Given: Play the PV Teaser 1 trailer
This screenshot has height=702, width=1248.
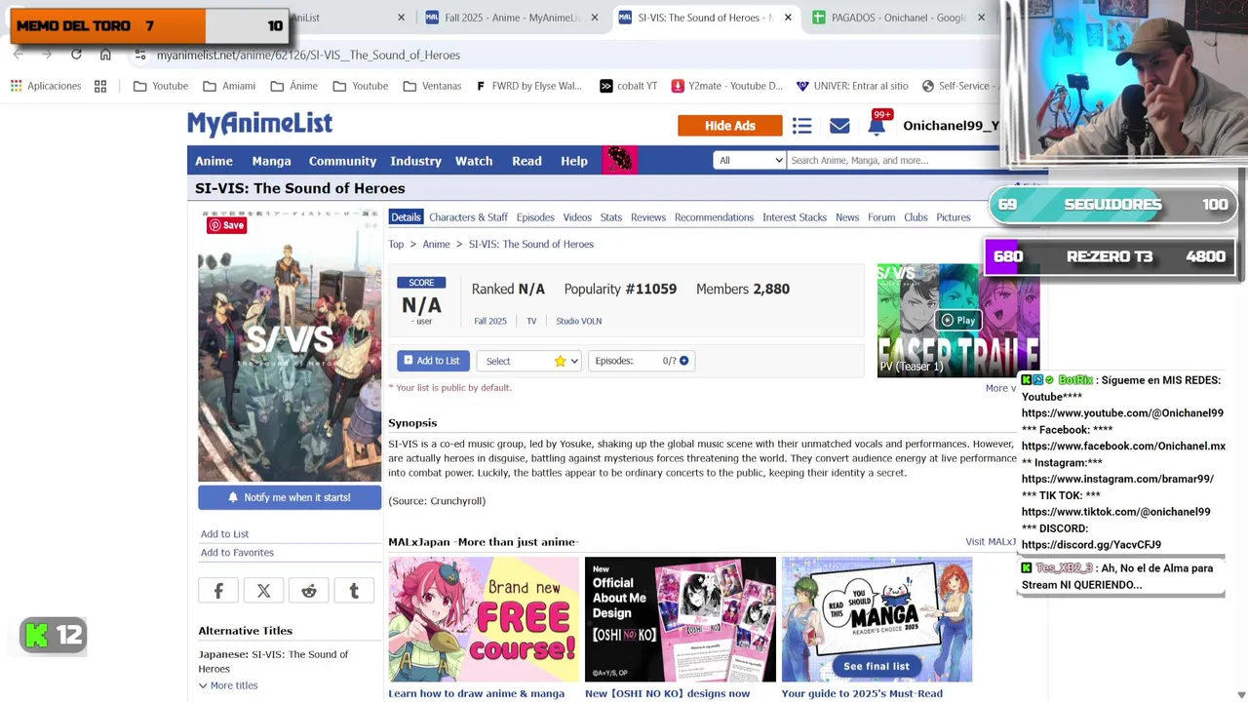Looking at the screenshot, I should [x=957, y=320].
